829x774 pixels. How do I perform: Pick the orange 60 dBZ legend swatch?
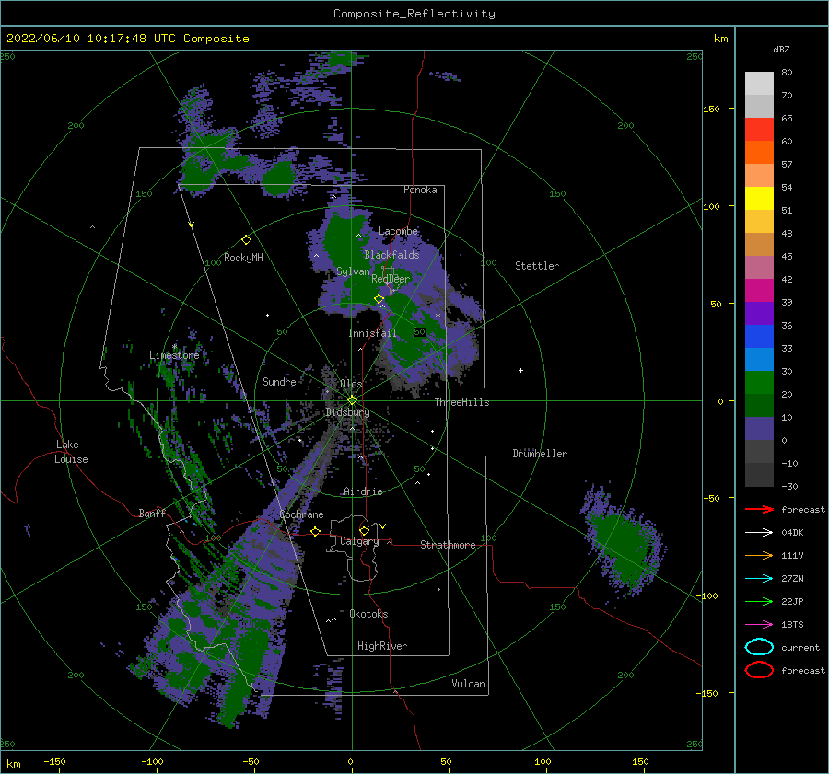pyautogui.click(x=759, y=152)
